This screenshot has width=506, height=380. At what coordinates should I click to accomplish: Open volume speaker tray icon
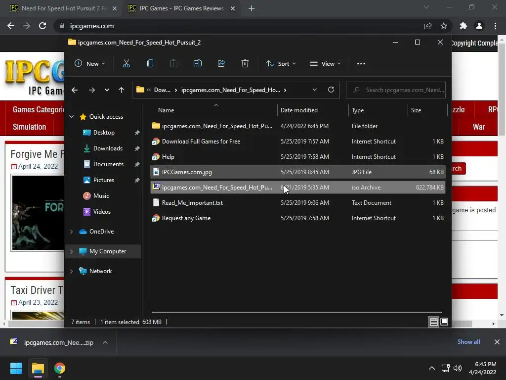point(458,368)
